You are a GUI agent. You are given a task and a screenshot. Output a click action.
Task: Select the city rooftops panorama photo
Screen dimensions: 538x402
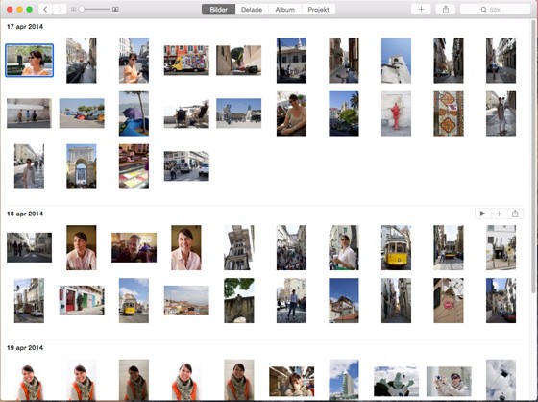point(186,300)
